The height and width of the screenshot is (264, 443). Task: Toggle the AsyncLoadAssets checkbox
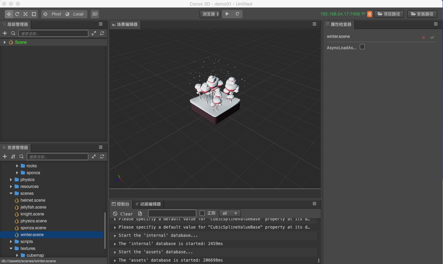pos(362,47)
